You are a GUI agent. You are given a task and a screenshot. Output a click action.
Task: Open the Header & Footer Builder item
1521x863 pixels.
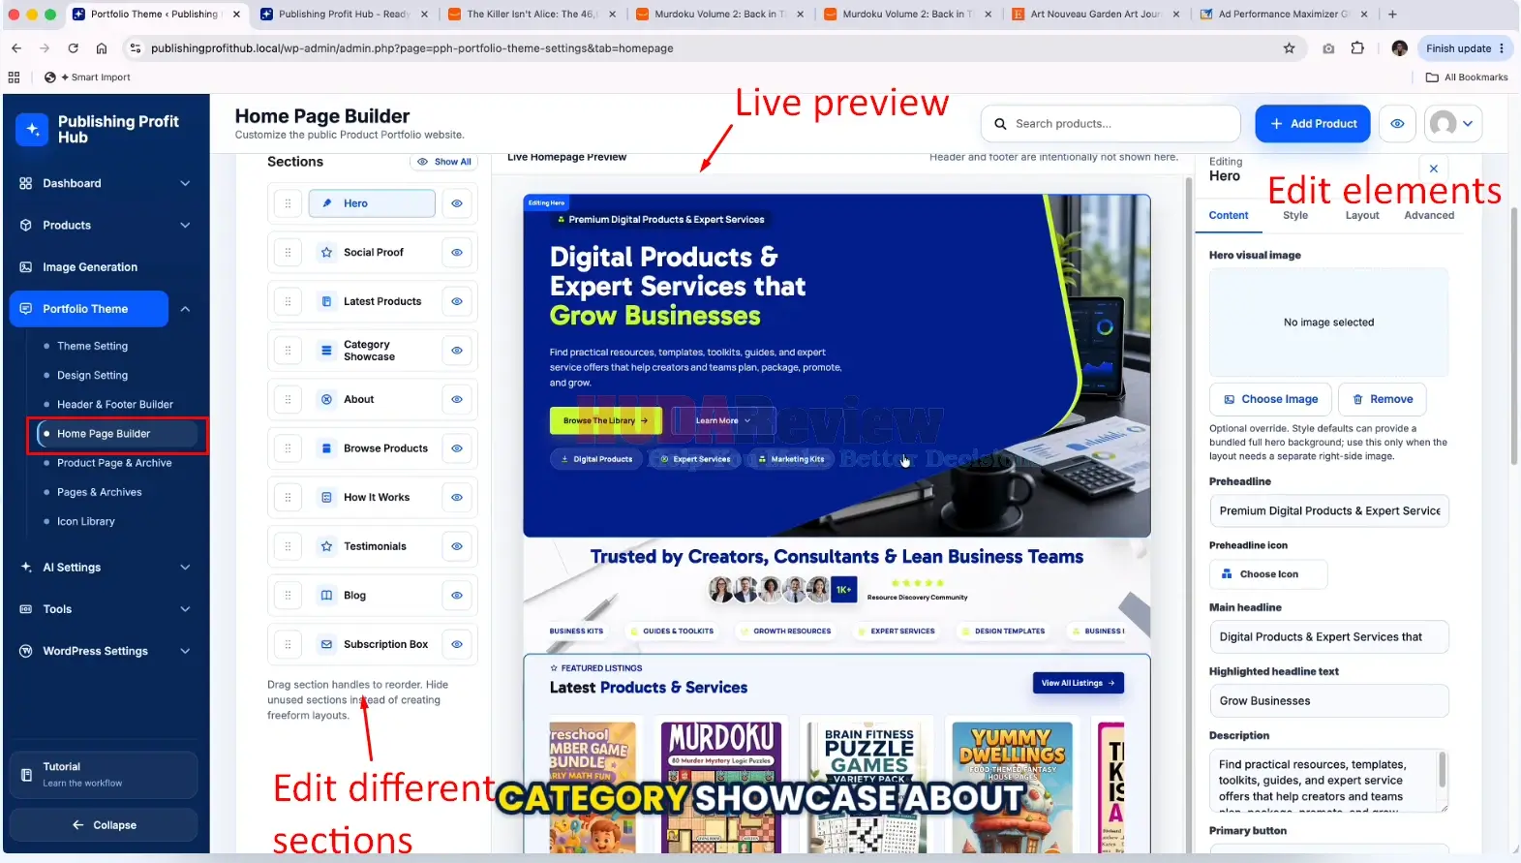(114, 405)
